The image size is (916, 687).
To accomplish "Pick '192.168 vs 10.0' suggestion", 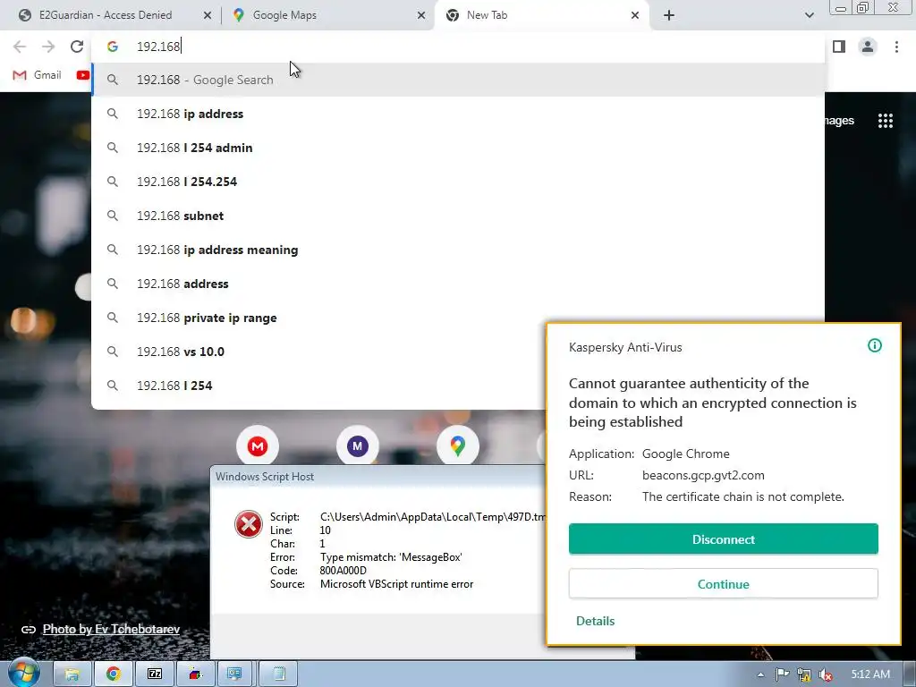I will click(318, 352).
